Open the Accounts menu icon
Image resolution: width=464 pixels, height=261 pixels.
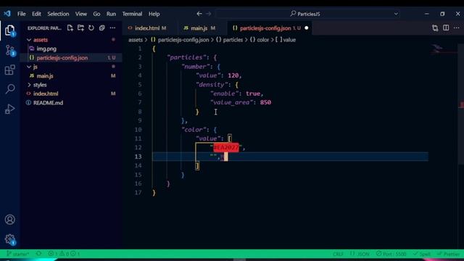point(9,220)
